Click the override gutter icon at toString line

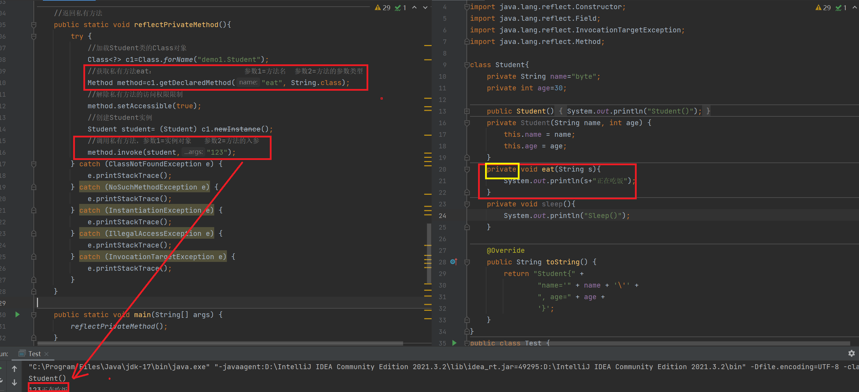point(454,262)
